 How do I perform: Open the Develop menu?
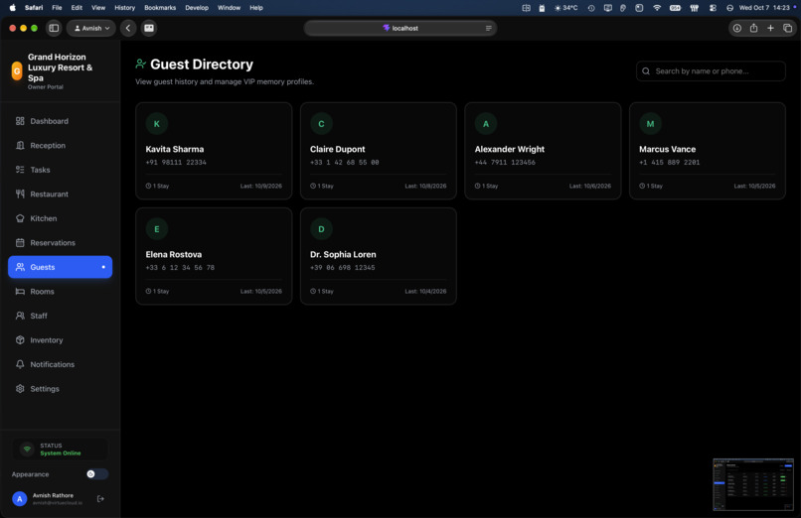tap(197, 8)
